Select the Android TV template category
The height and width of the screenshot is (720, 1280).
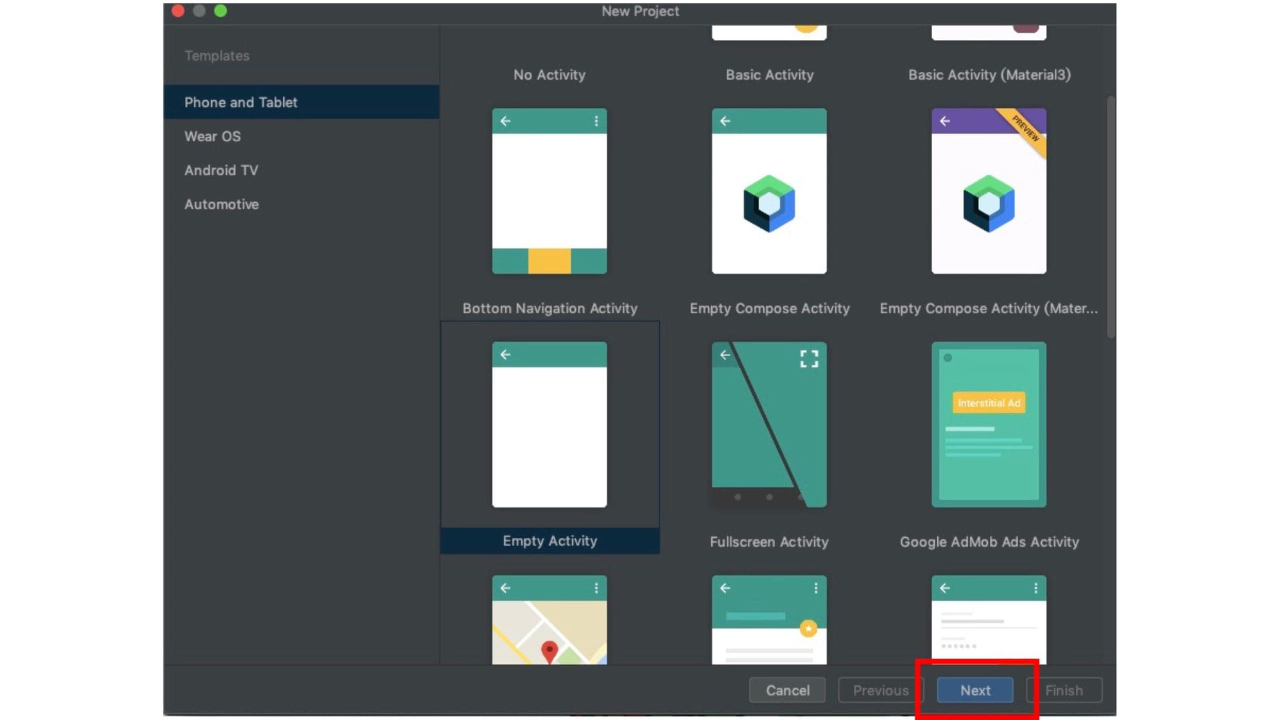(x=221, y=170)
